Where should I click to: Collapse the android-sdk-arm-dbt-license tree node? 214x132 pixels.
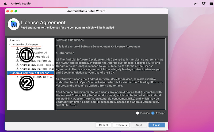10,73
